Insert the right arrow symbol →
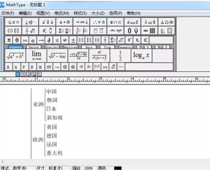Image resolution: width=210 pixels, height=170 pixels. [x=41, y=40]
